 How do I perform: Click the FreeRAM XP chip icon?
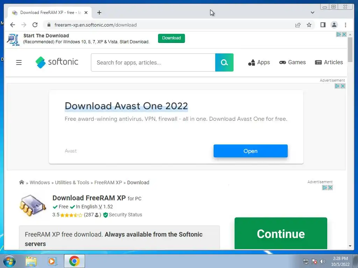[33, 205]
